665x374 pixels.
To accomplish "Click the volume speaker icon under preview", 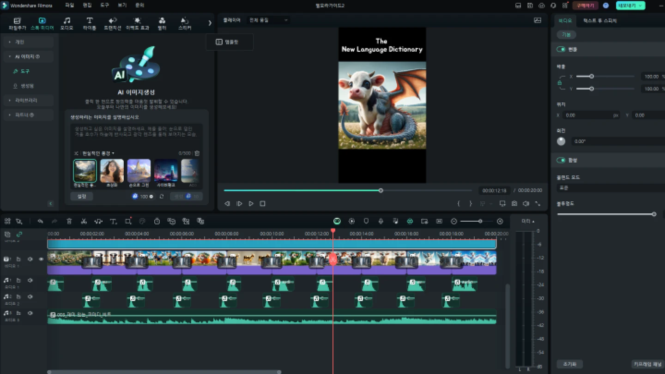I will tap(526, 204).
